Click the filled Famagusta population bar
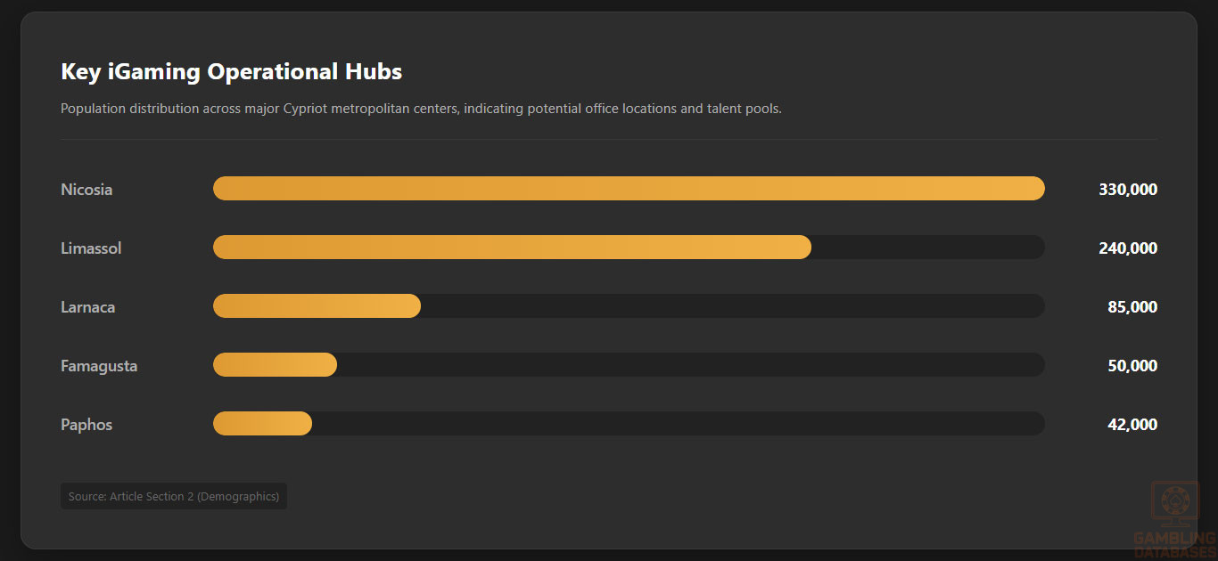Screen dimensions: 1218x561 [x=275, y=365]
